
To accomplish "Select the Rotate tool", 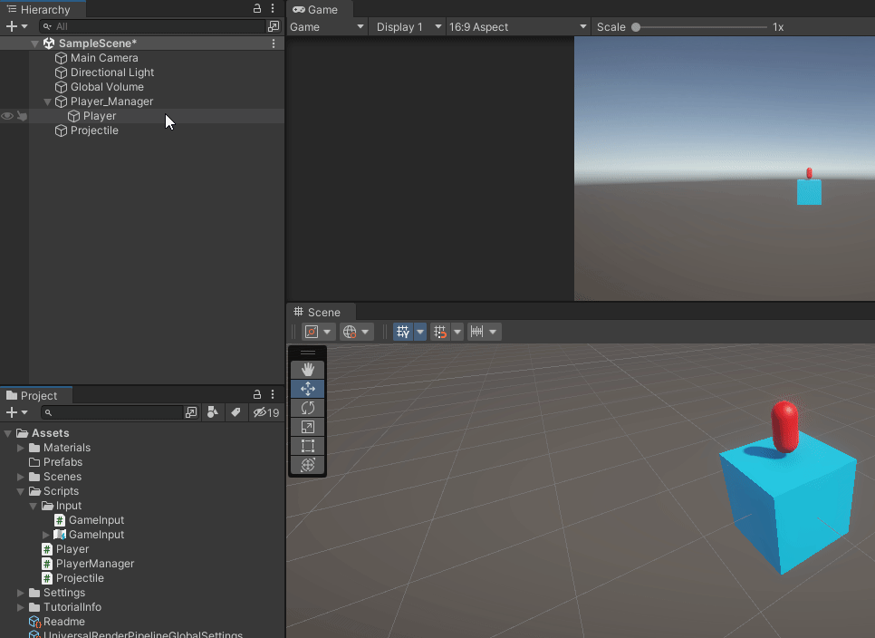I will pos(308,408).
